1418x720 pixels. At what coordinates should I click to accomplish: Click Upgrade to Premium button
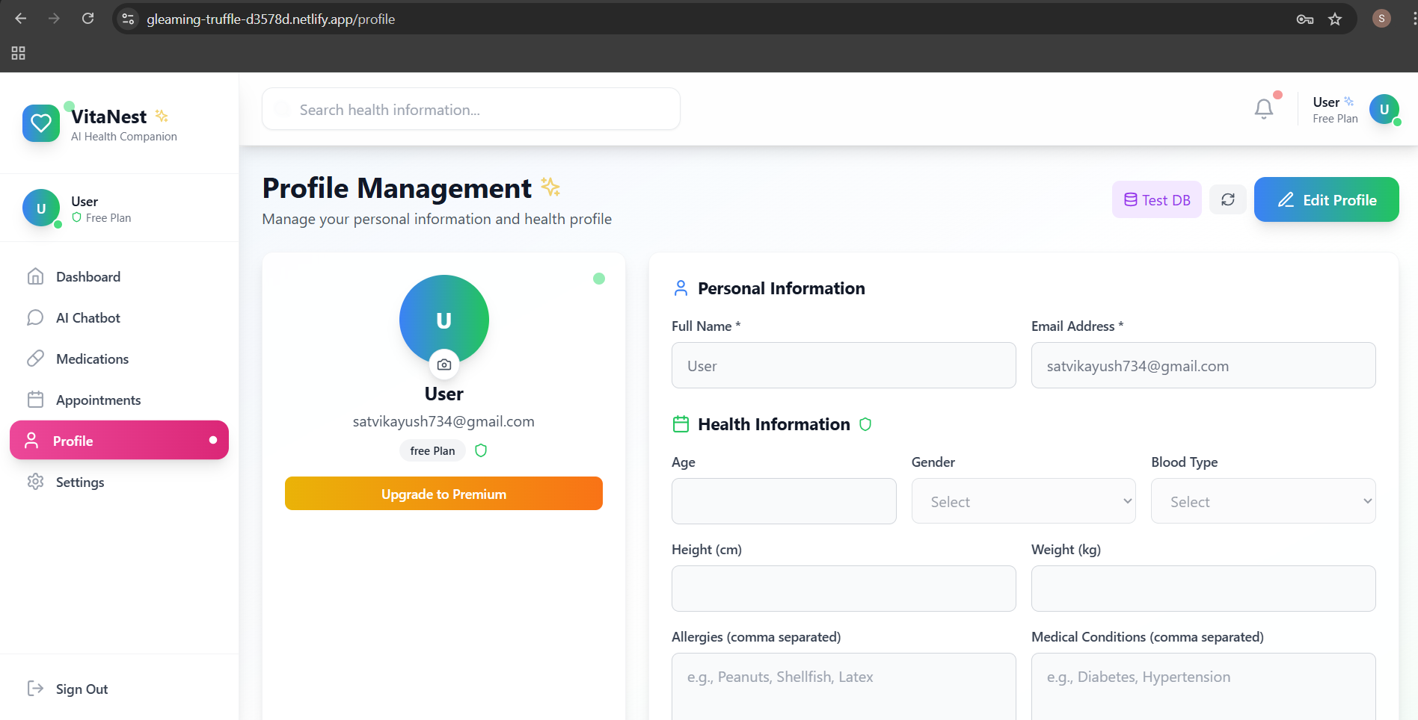443,494
